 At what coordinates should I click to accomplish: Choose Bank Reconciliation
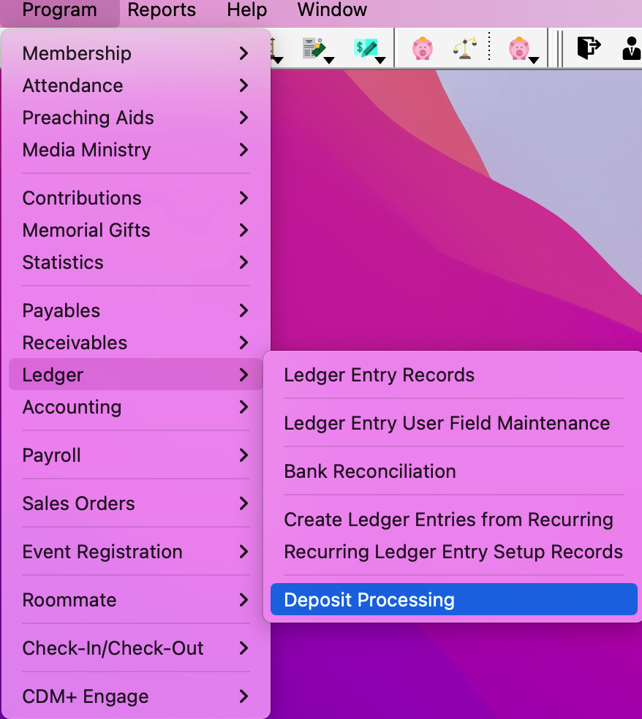click(x=370, y=471)
